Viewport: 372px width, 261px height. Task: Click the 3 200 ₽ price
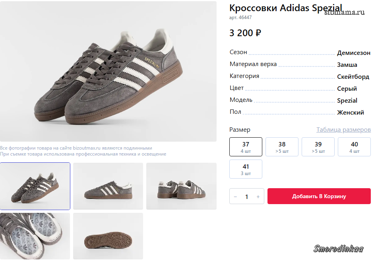[x=245, y=33]
